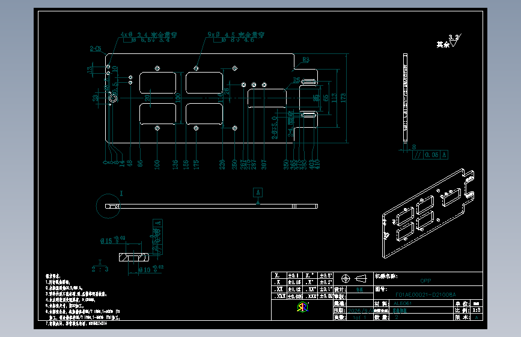
Task: Click the rectangular cutout below the three center holes
Action: click(x=267, y=98)
